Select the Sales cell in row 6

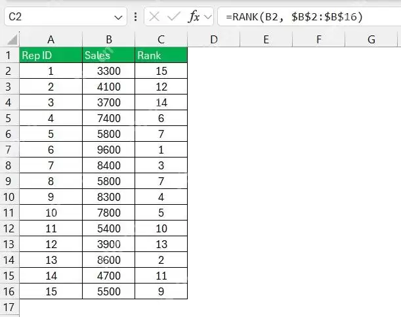109,134
